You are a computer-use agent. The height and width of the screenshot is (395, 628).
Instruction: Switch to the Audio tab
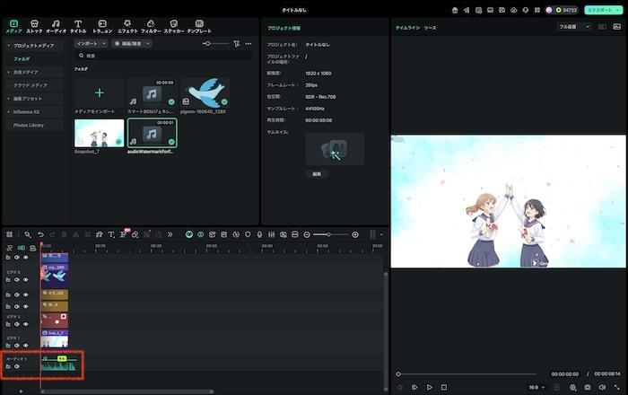coord(56,23)
